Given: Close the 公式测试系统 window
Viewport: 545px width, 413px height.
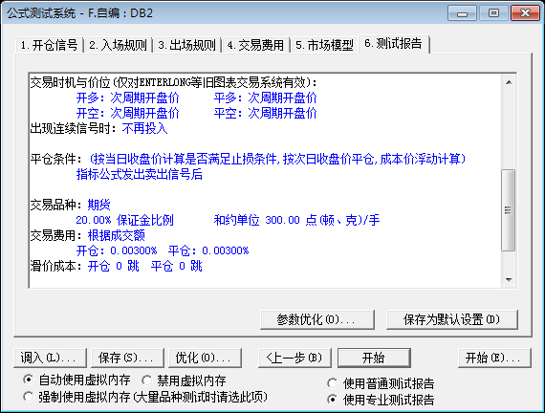Looking at the screenshot, I should pos(525,13).
